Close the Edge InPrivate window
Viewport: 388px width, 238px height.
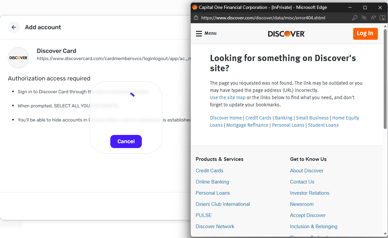click(x=380, y=8)
